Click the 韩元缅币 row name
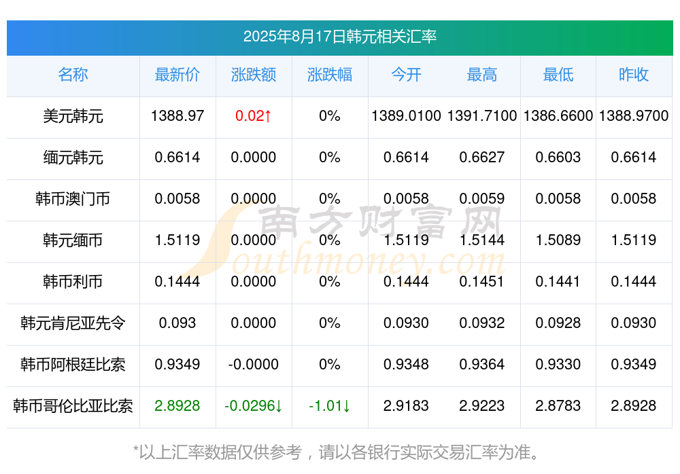Screen dimensions: 680x474 coord(73,240)
